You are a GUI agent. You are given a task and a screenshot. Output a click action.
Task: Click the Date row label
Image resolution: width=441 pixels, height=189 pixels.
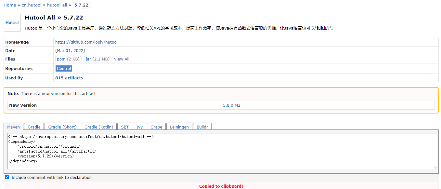click(10, 50)
